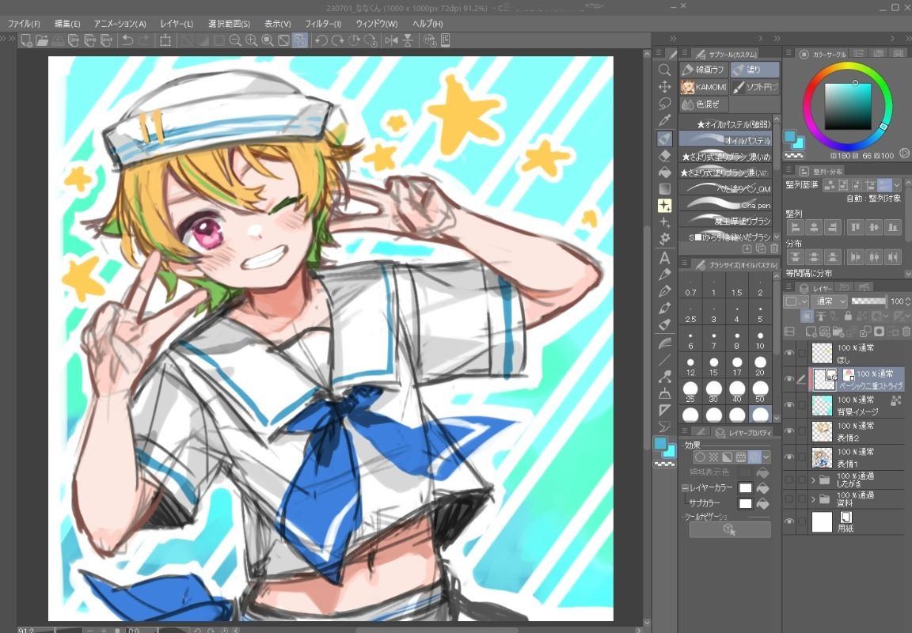The height and width of the screenshot is (633, 912).
Task: Click the Zoom in icon in the command bar
Action: click(251, 40)
